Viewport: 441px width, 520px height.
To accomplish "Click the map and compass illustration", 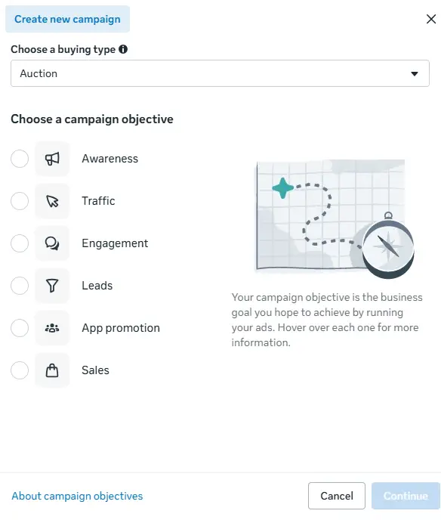I will (x=335, y=219).
